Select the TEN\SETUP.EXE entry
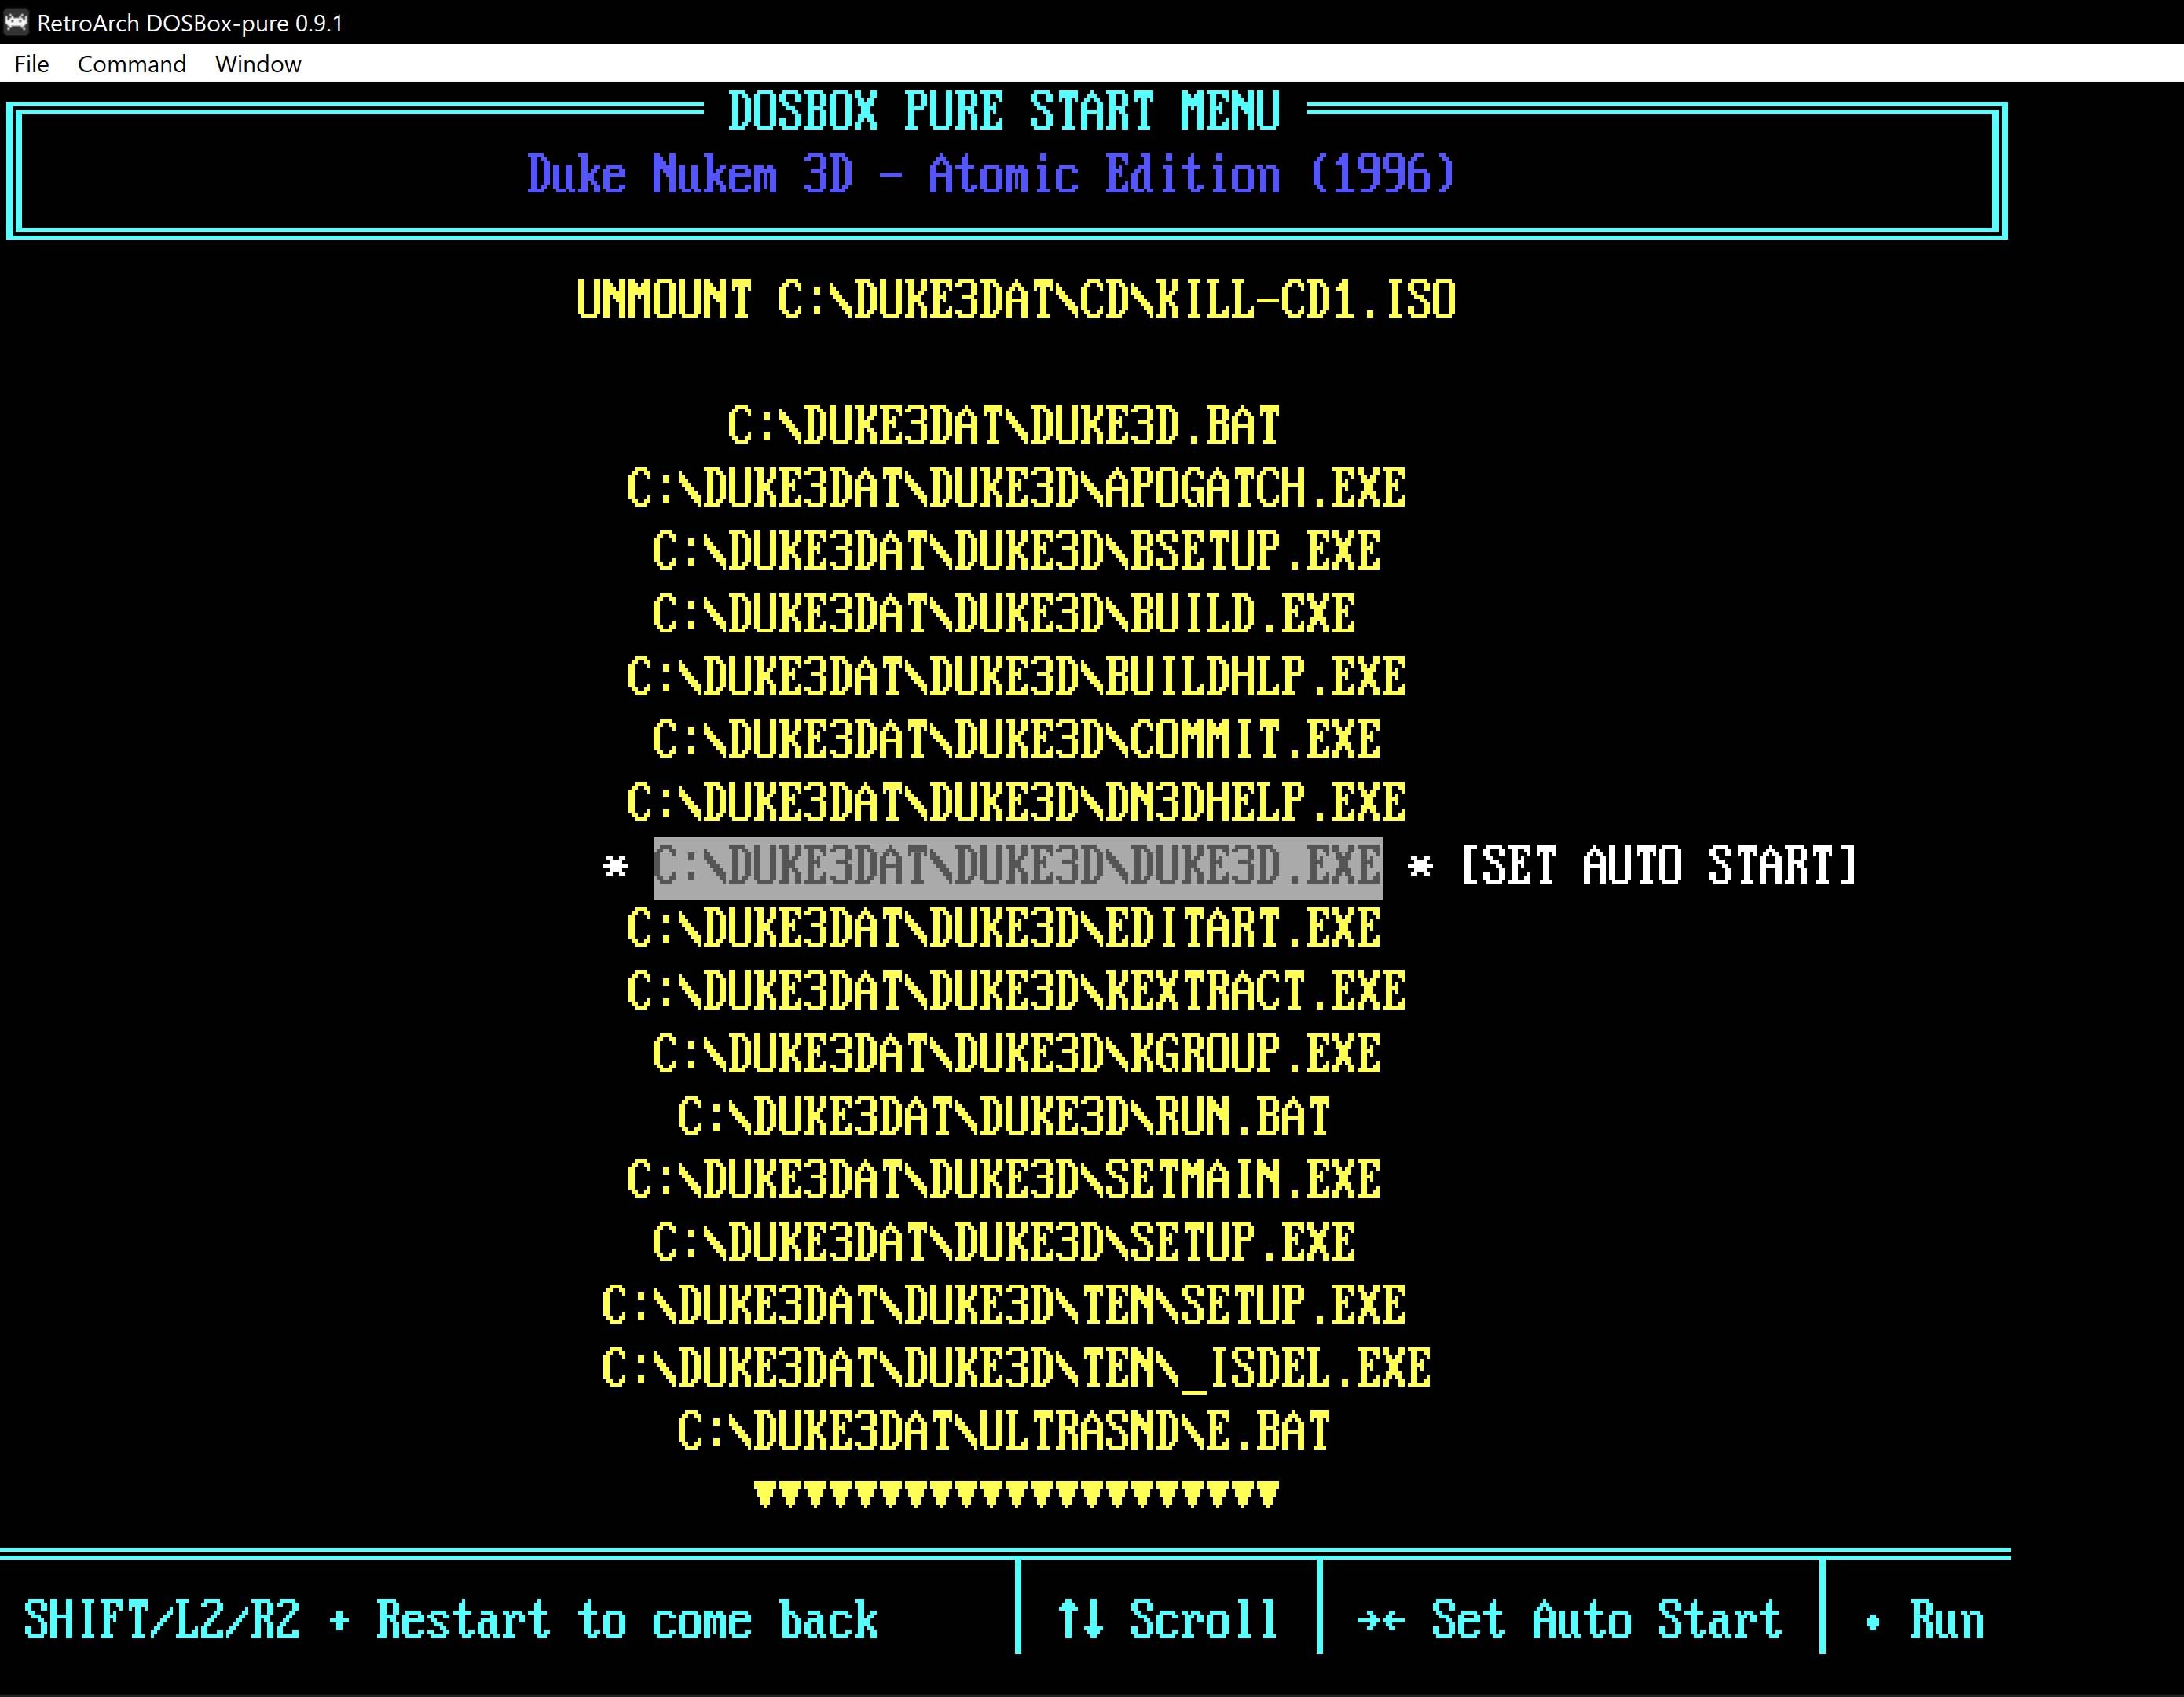Image resolution: width=2184 pixels, height=1697 pixels. pyautogui.click(x=1003, y=1306)
